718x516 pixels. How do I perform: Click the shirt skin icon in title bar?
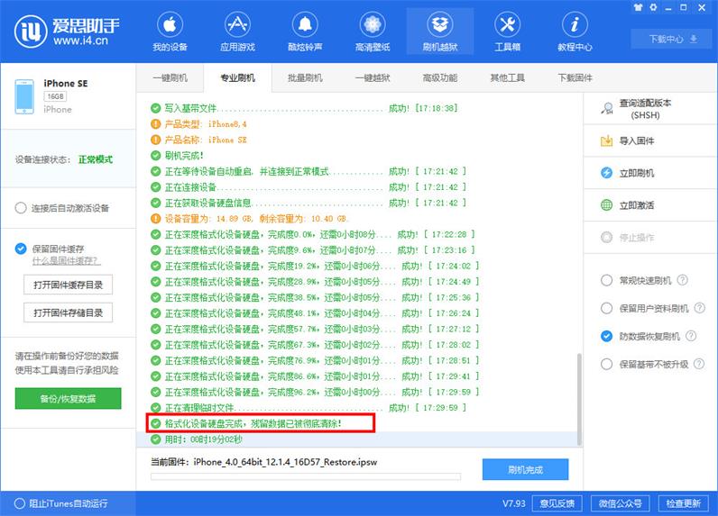[x=638, y=7]
